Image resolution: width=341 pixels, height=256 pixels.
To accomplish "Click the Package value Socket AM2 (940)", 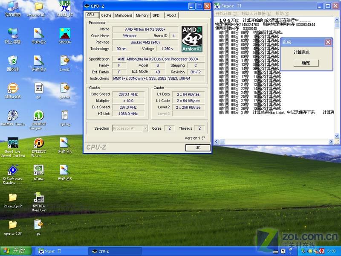I will click(145, 42).
